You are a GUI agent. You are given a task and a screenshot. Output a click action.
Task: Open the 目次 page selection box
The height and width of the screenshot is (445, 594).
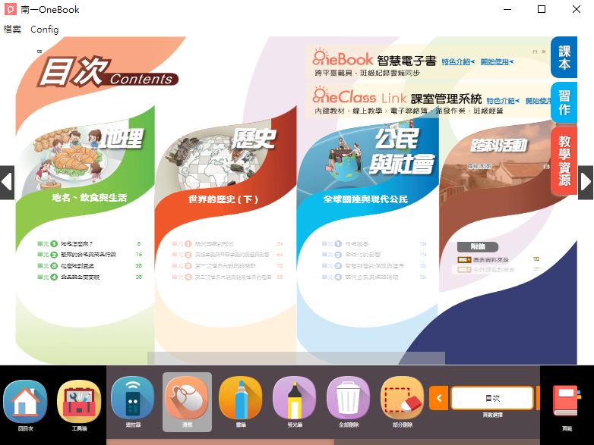491,398
